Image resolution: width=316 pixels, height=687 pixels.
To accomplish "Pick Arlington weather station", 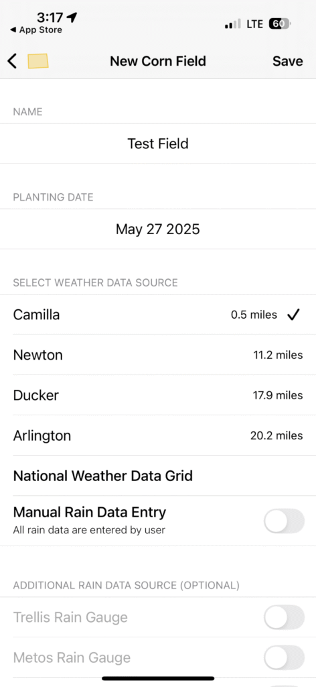I will [158, 435].
